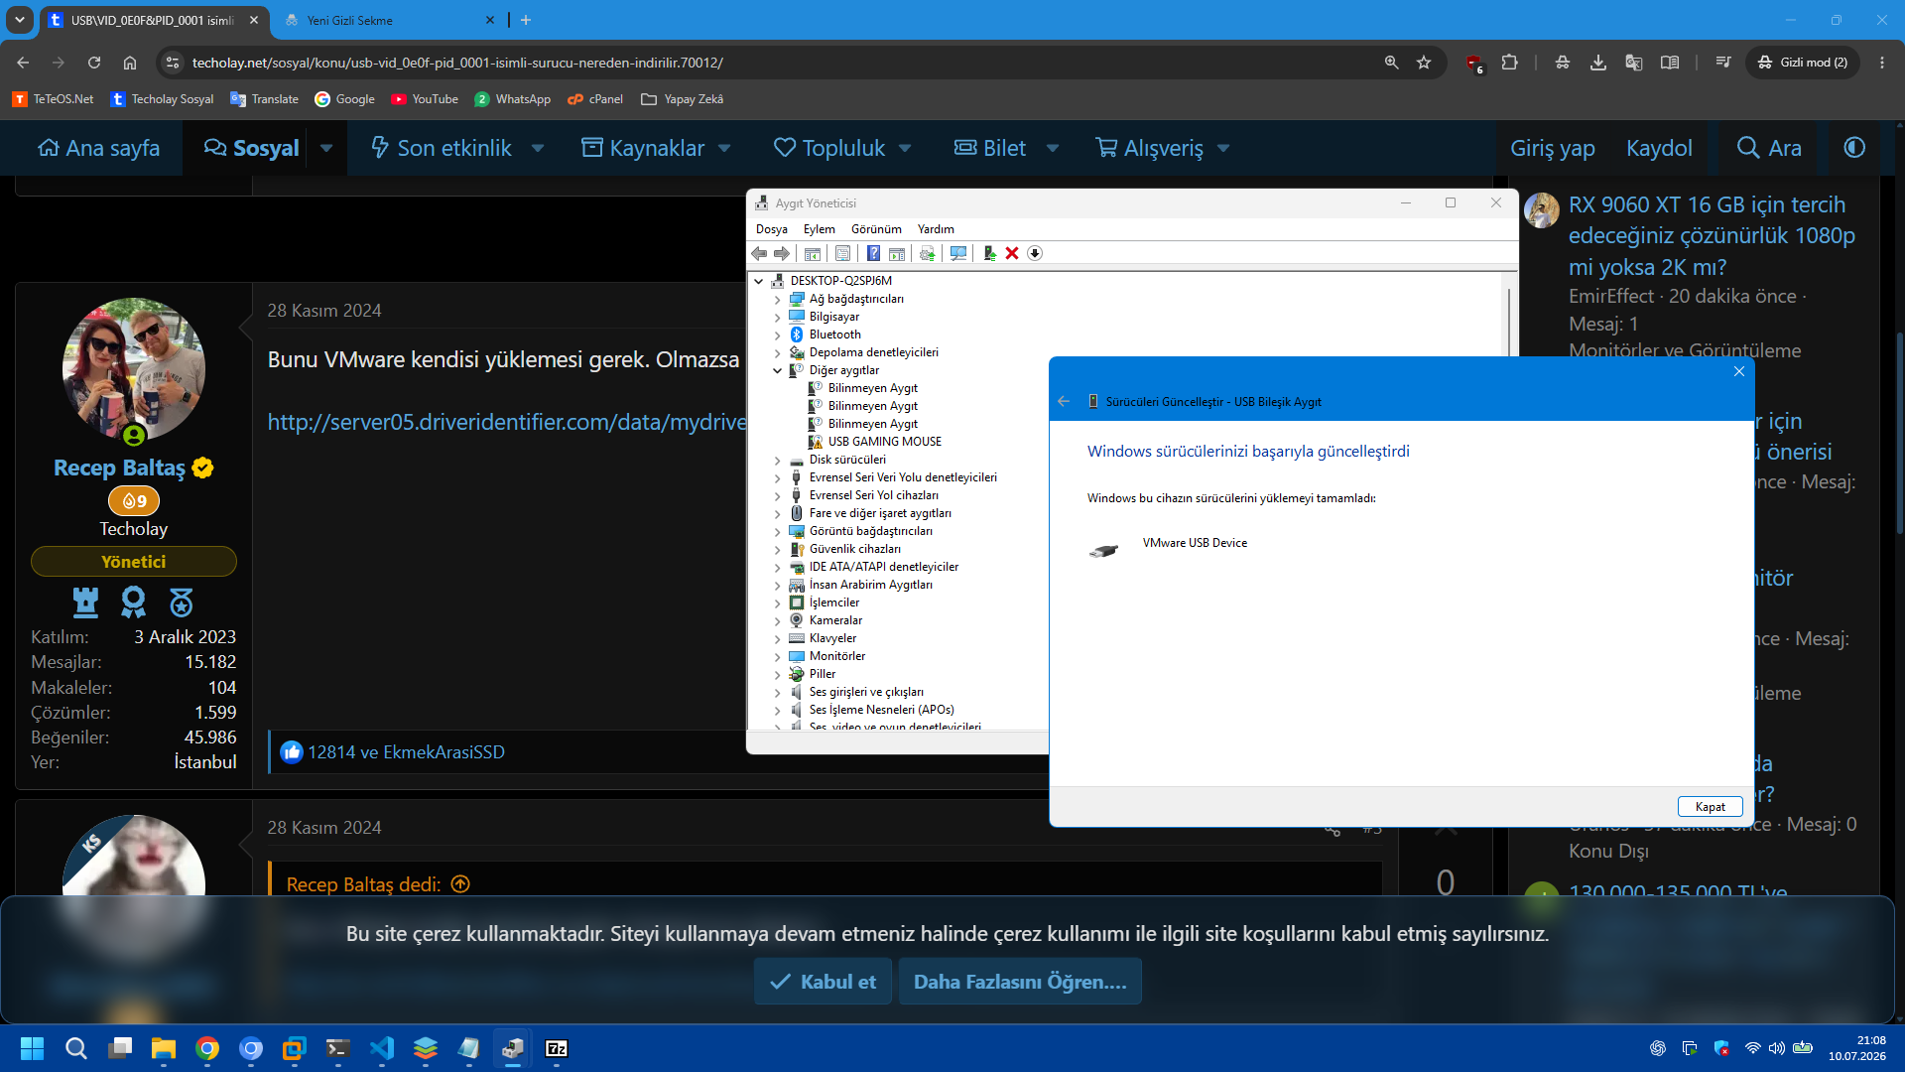Open 7-Zip from the taskbar
The image size is (1905, 1072).
(557, 1048)
